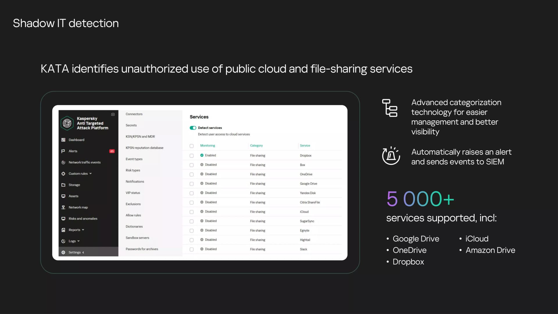Image resolution: width=558 pixels, height=314 pixels.
Task: Check the OneDrive row checkbox
Action: pyautogui.click(x=192, y=174)
